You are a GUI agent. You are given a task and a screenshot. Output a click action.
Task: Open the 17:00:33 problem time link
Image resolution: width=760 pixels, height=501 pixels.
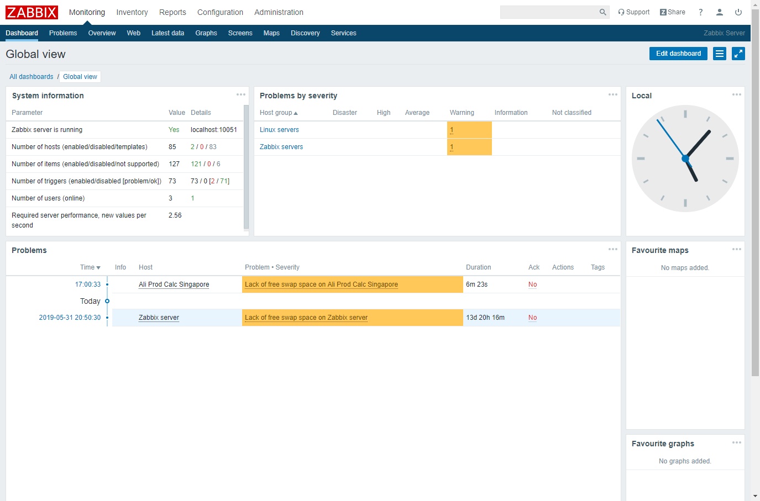(x=88, y=284)
